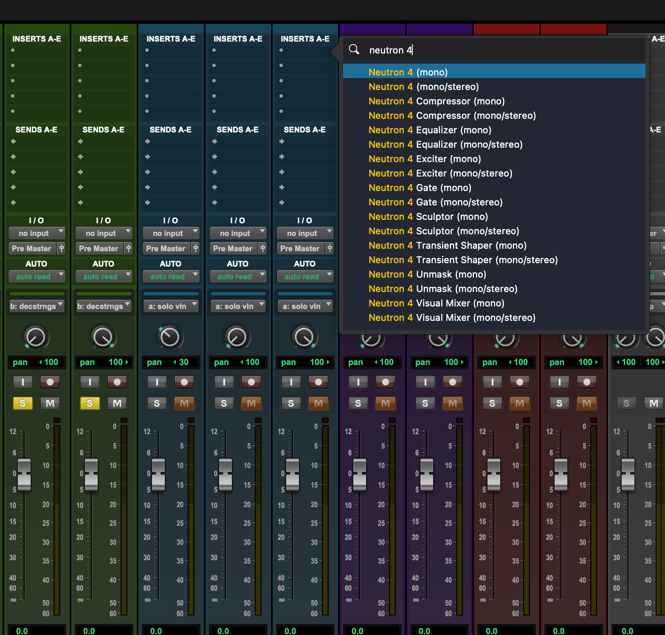Click the pan knob on the second green track
Screen dimensions: 665x635
click(x=103, y=337)
